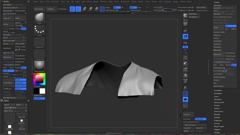Image resolution: width=240 pixels, height=135 pixels.
Task: Click the Unwrap button
Action: 188,114
